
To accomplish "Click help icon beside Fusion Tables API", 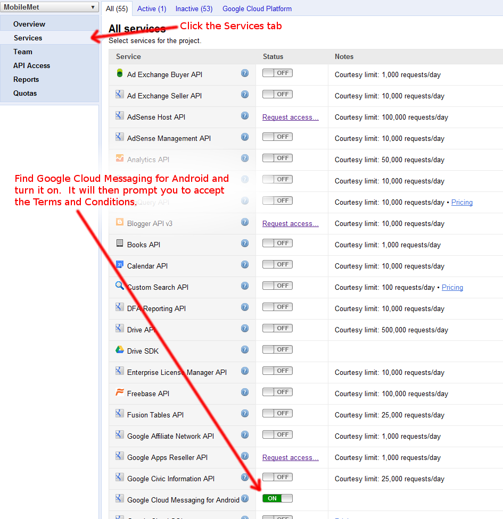I will coord(245,414).
